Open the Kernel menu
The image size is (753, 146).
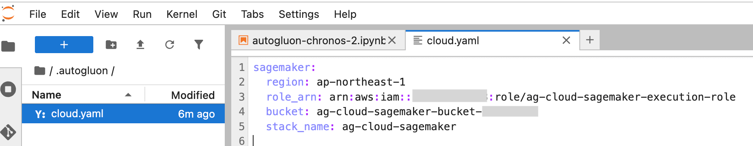pyautogui.click(x=182, y=14)
